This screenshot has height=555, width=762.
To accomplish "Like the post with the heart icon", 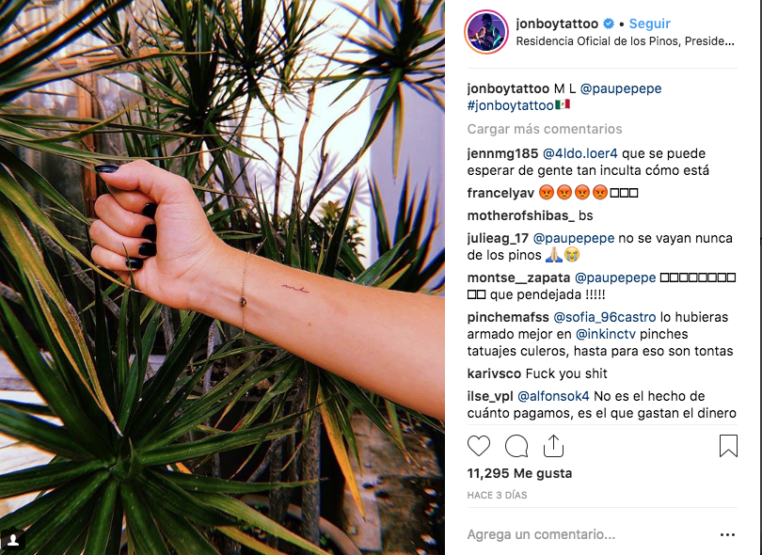I will click(x=479, y=446).
